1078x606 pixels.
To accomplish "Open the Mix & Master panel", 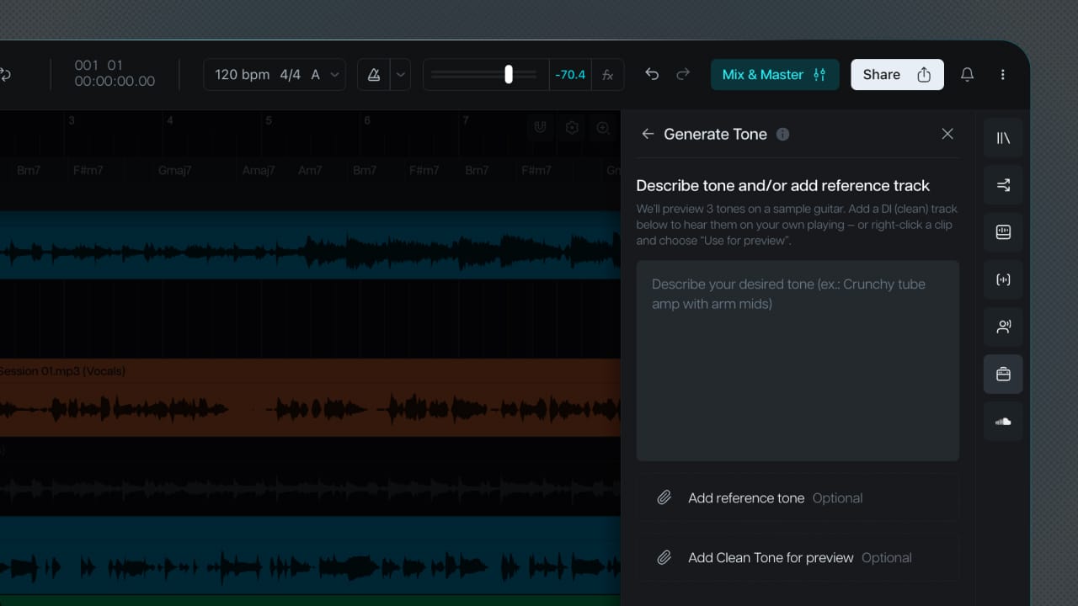I will [774, 75].
